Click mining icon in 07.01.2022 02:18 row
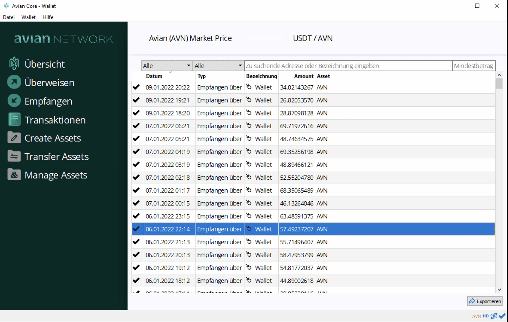This screenshot has width=508, height=322. point(249,177)
